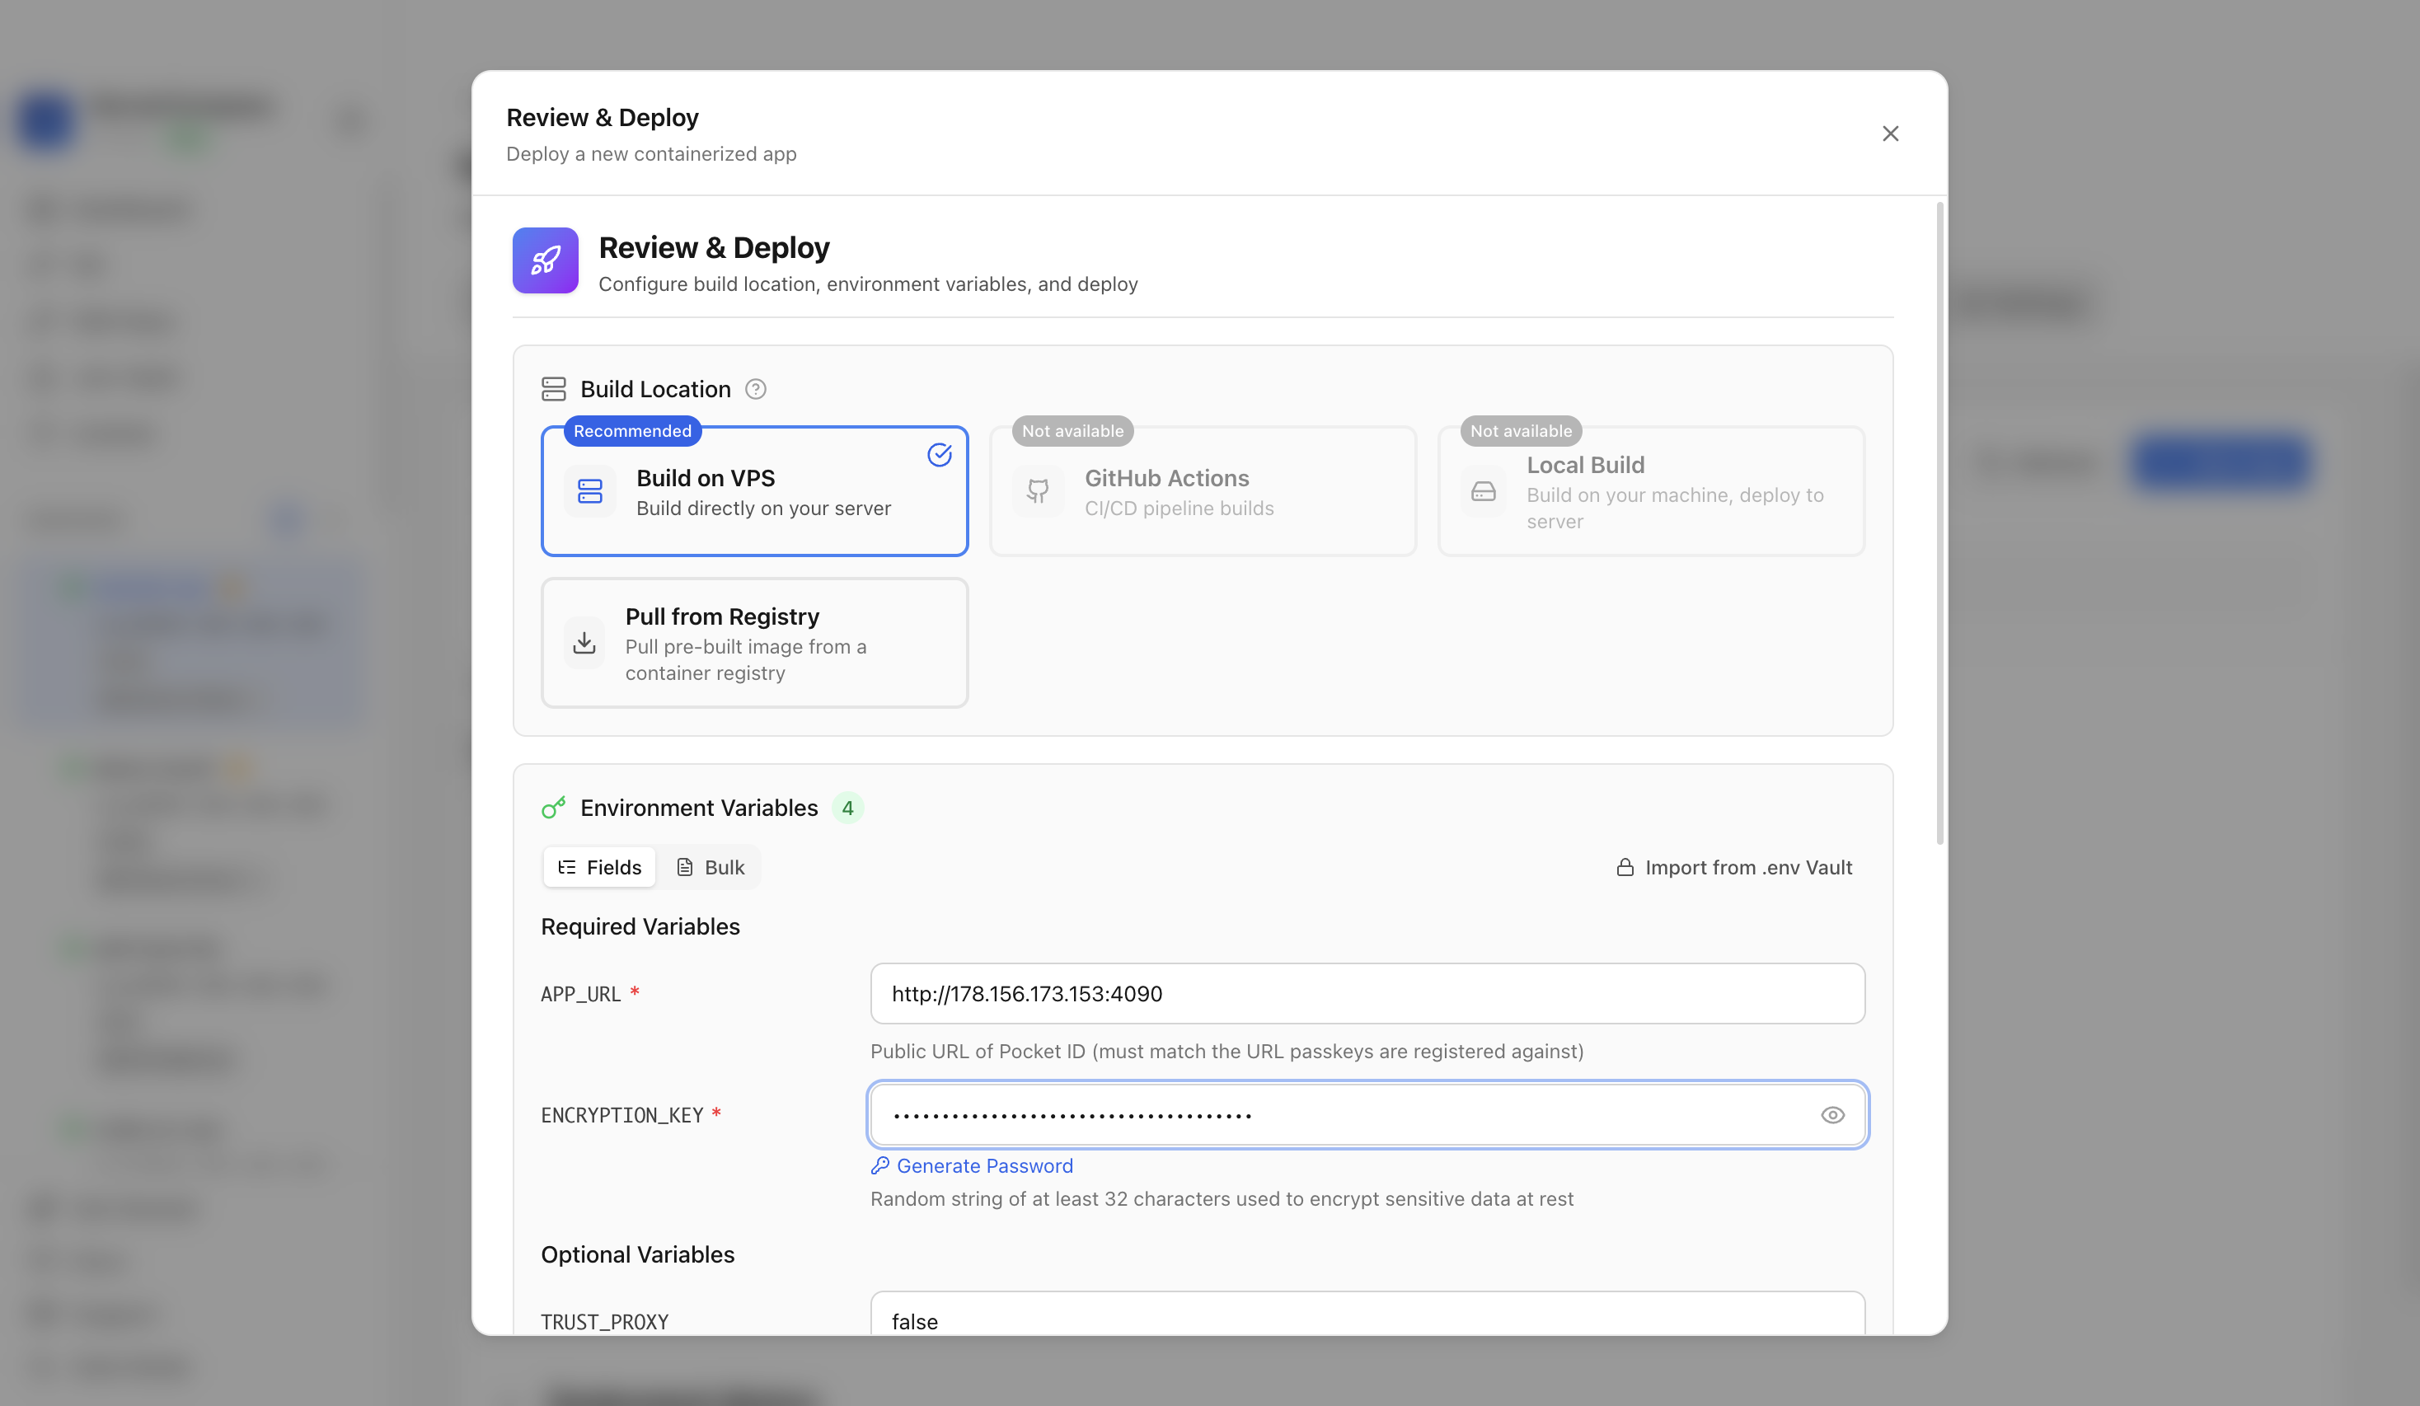
Task: Click the Required Variables heading
Action: (640, 927)
